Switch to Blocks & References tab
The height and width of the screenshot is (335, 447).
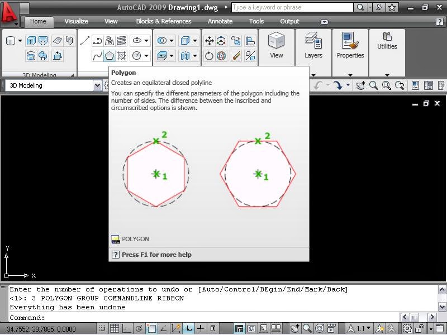click(x=164, y=21)
